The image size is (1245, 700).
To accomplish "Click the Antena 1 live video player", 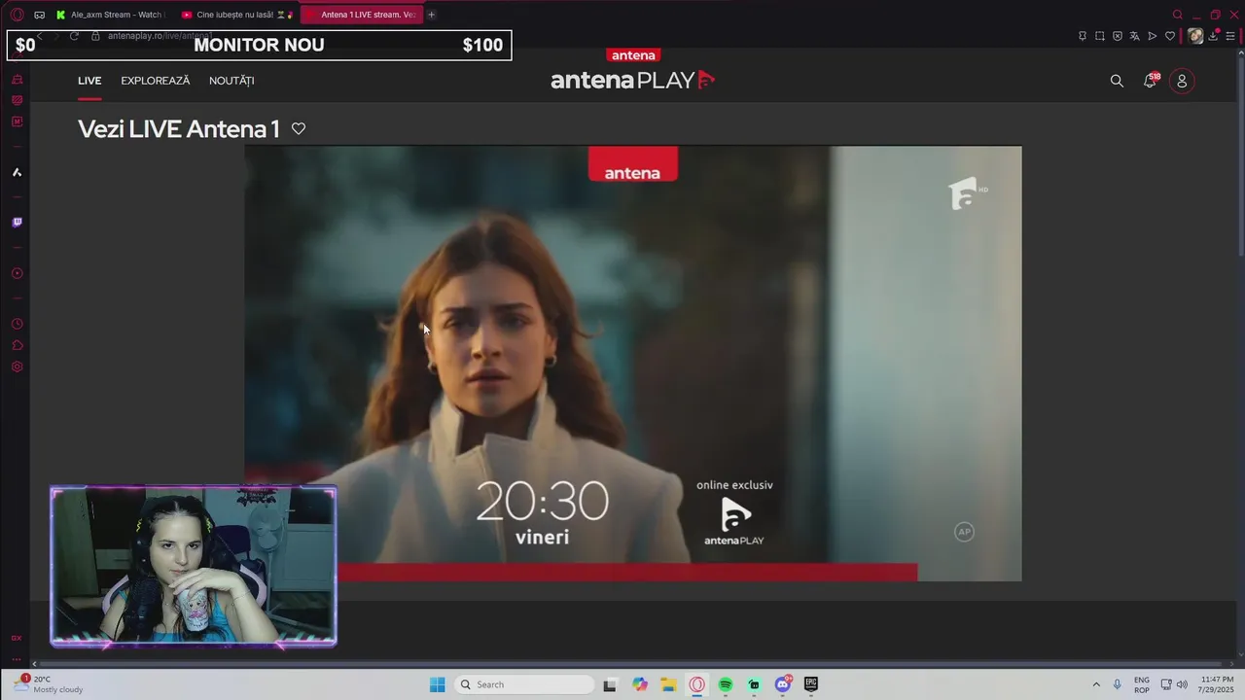I will point(633,364).
